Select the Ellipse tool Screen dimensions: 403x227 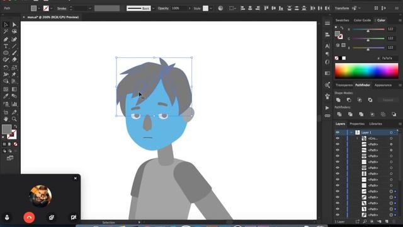click(6, 53)
